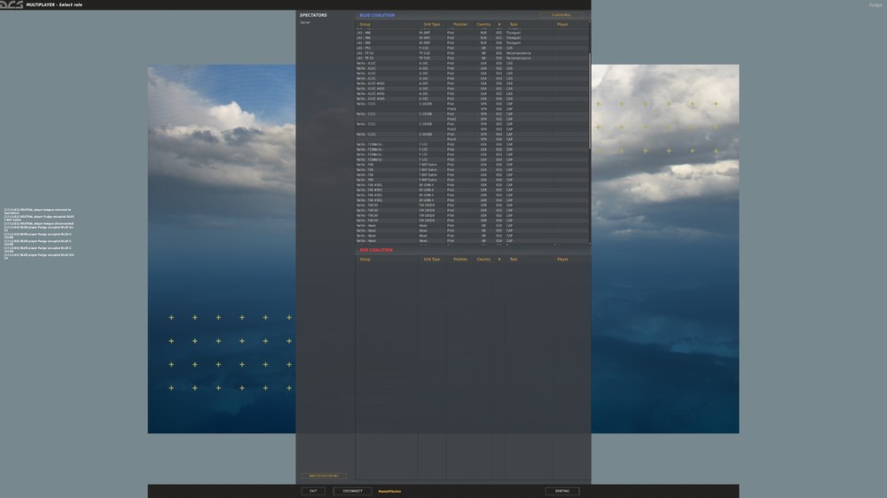The width and height of the screenshot is (887, 498).
Task: Click the DISCONNECT button
Action: [352, 491]
